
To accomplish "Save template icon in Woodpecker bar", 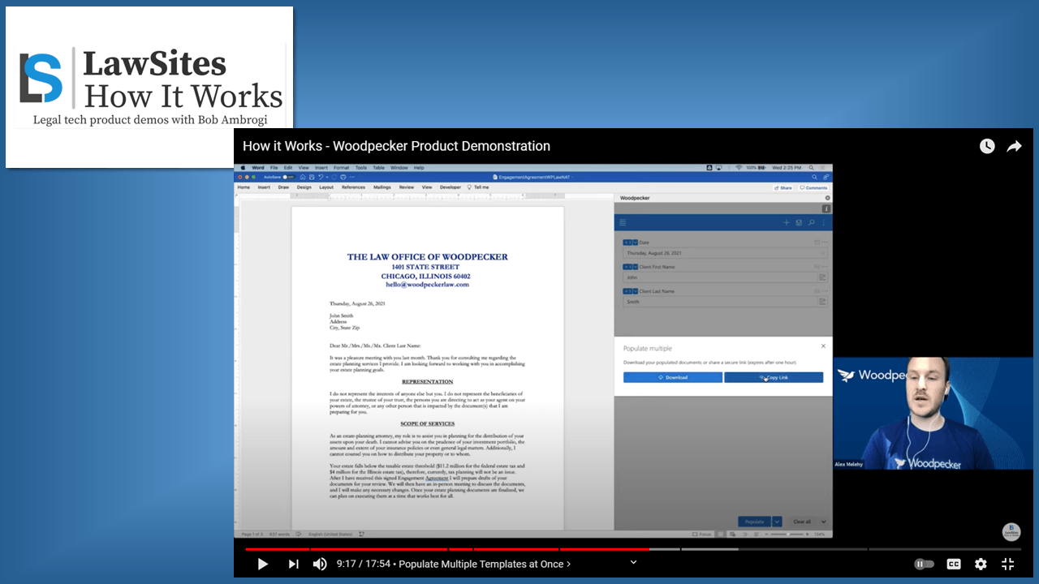I will pyautogui.click(x=799, y=222).
